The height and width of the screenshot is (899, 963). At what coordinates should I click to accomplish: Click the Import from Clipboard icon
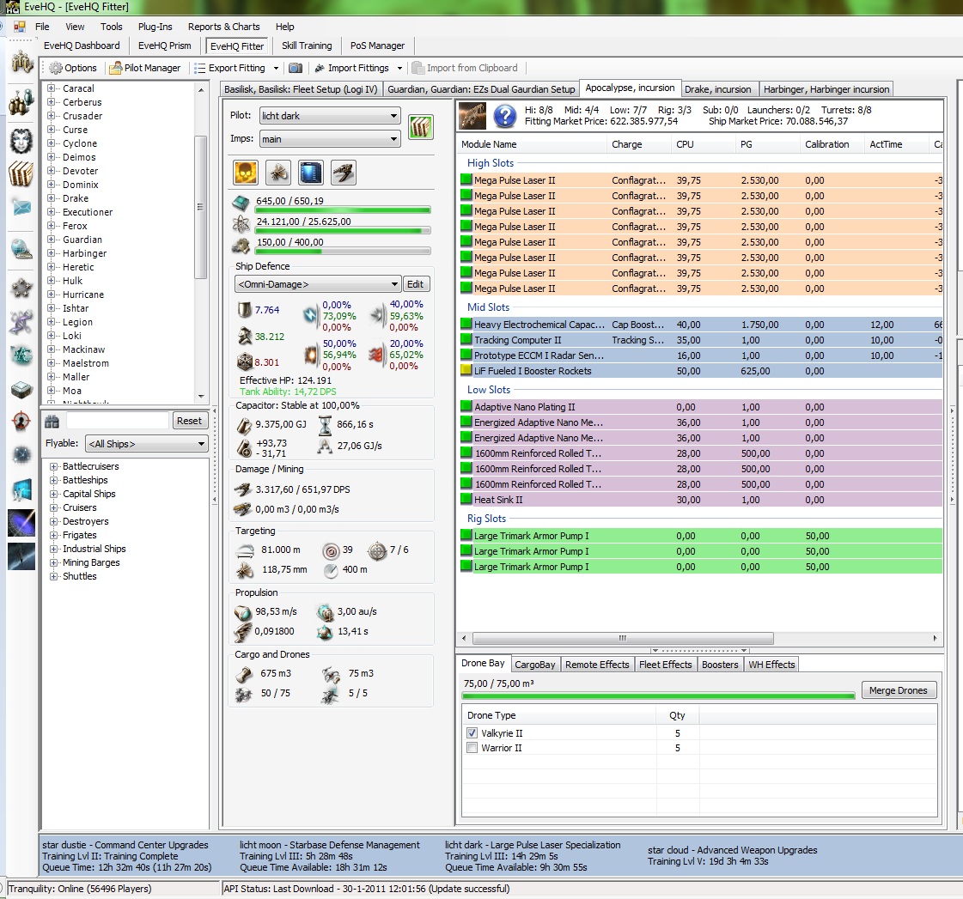click(418, 68)
